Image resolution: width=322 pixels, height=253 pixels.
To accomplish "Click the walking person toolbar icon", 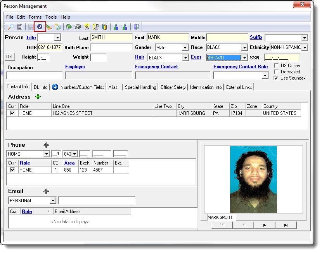I will (87, 27).
